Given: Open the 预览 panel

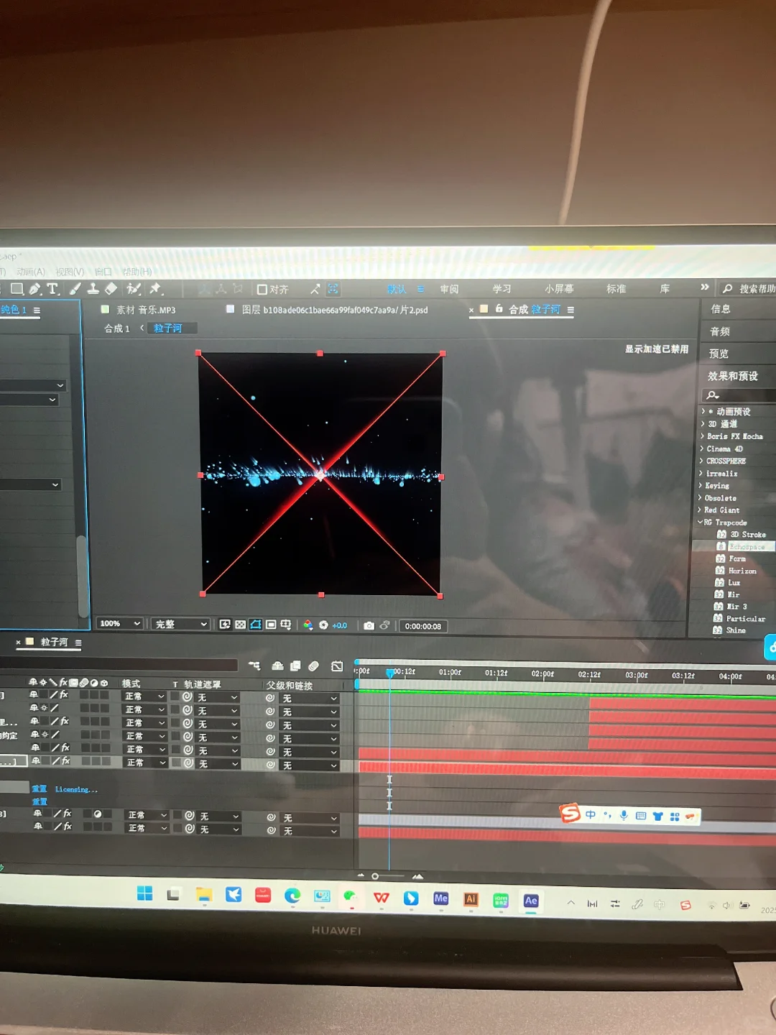Looking at the screenshot, I should point(719,354).
